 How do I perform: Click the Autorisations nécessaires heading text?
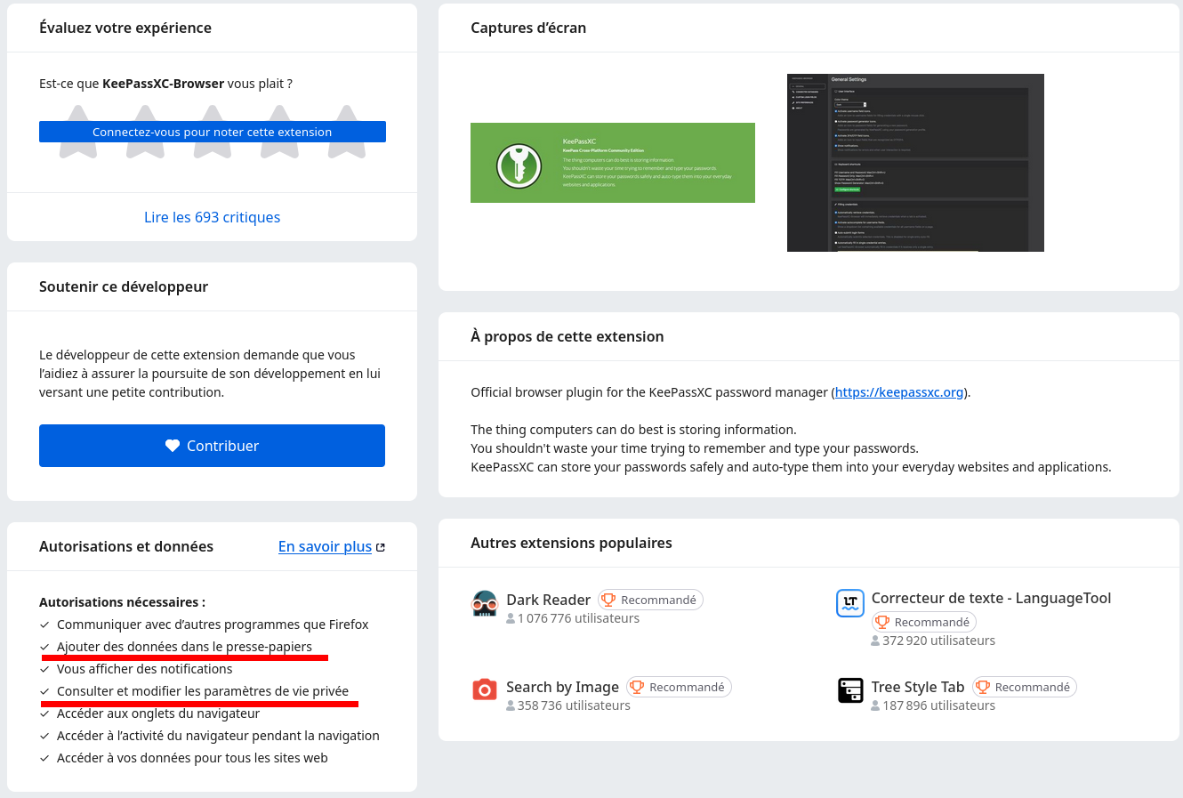click(x=122, y=602)
